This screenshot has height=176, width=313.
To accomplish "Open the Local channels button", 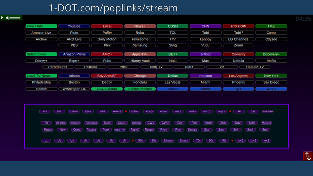I will click(107, 26).
